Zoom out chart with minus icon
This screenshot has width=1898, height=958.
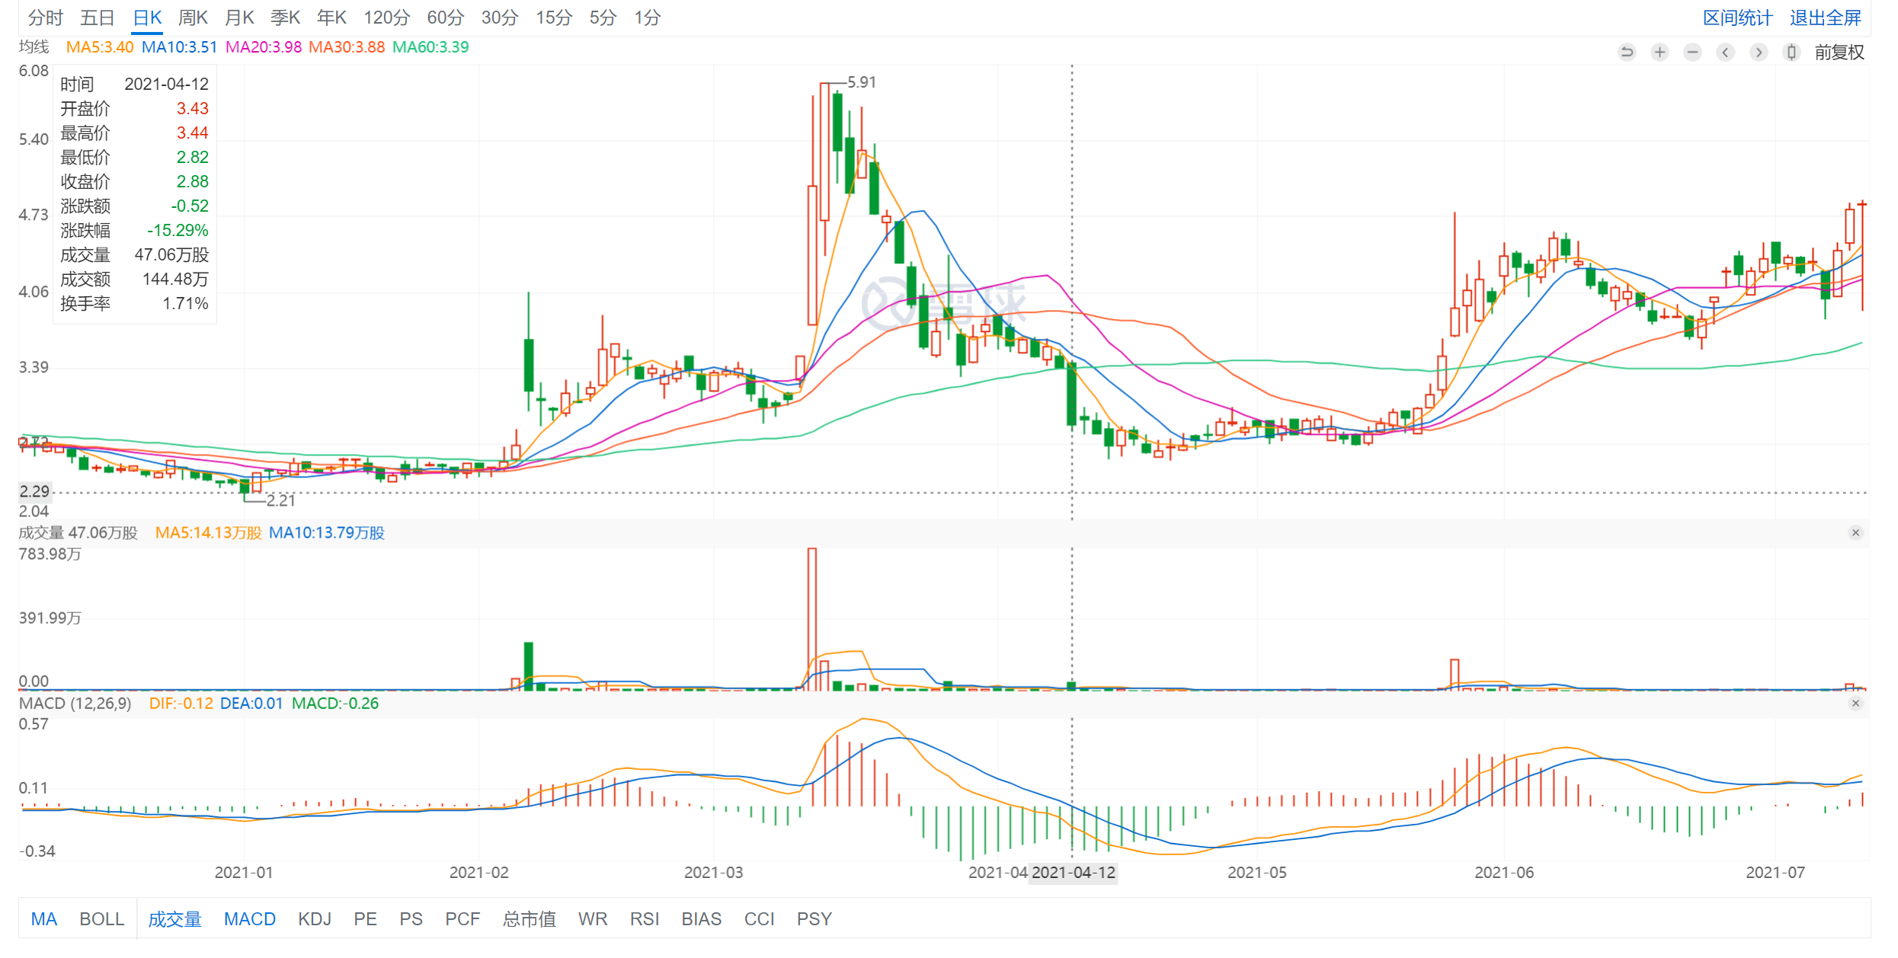1692,52
